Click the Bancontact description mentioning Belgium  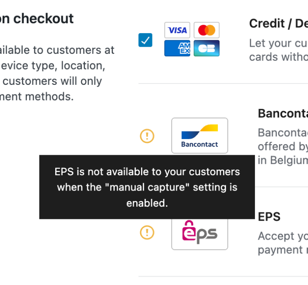[x=283, y=146]
